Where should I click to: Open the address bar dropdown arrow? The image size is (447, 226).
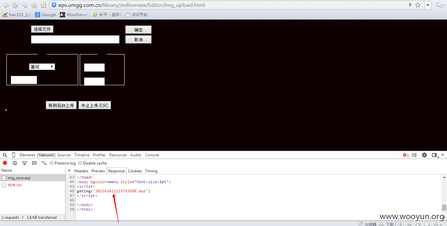click(428, 5)
